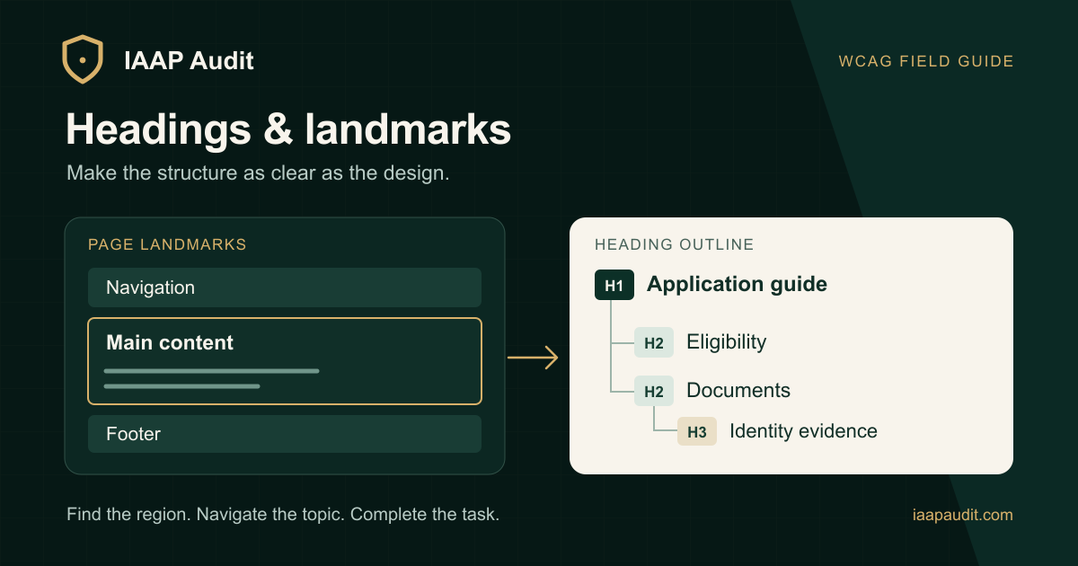
Task: Select the Footer landmark row
Action: (x=285, y=434)
